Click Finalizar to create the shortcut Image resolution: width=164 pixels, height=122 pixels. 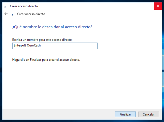coord(125,114)
